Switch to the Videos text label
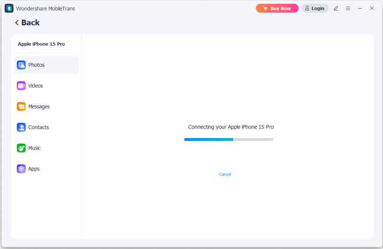This screenshot has width=383, height=249. (x=36, y=86)
